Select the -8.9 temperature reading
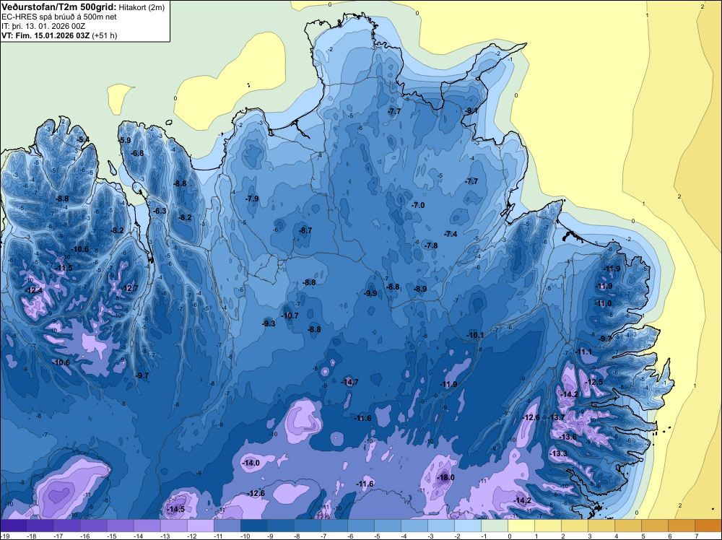 point(420,289)
